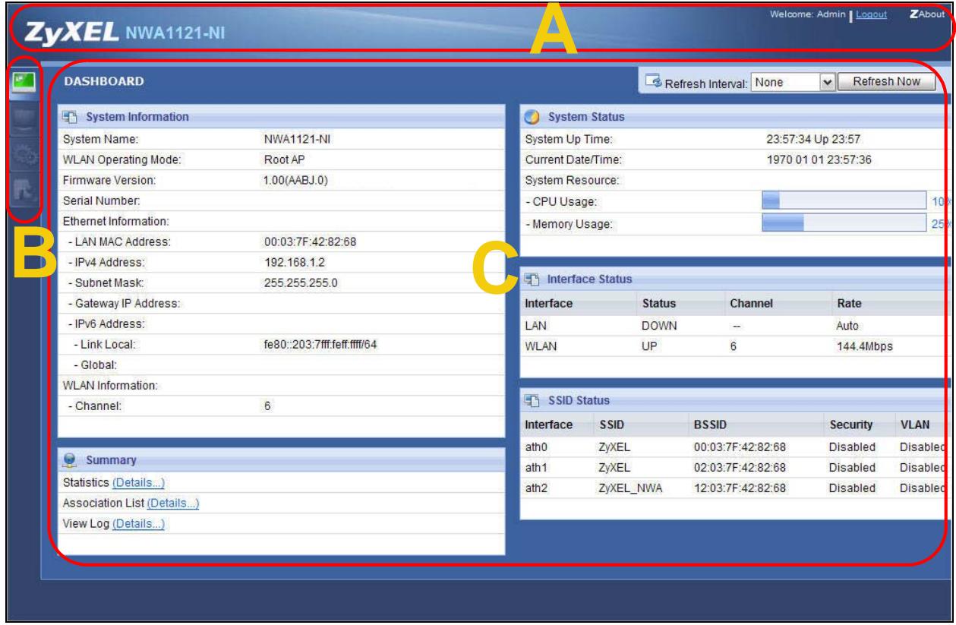Click "Welcome: Admin" text
Viewport: 956px width, 625px height.
809,14
